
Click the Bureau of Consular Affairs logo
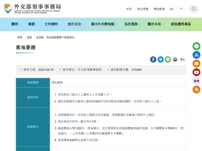[x=32, y=9]
